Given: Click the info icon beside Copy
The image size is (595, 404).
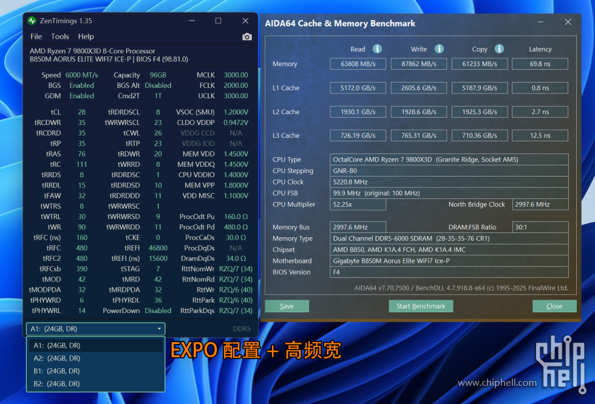Looking at the screenshot, I should coord(499,49).
